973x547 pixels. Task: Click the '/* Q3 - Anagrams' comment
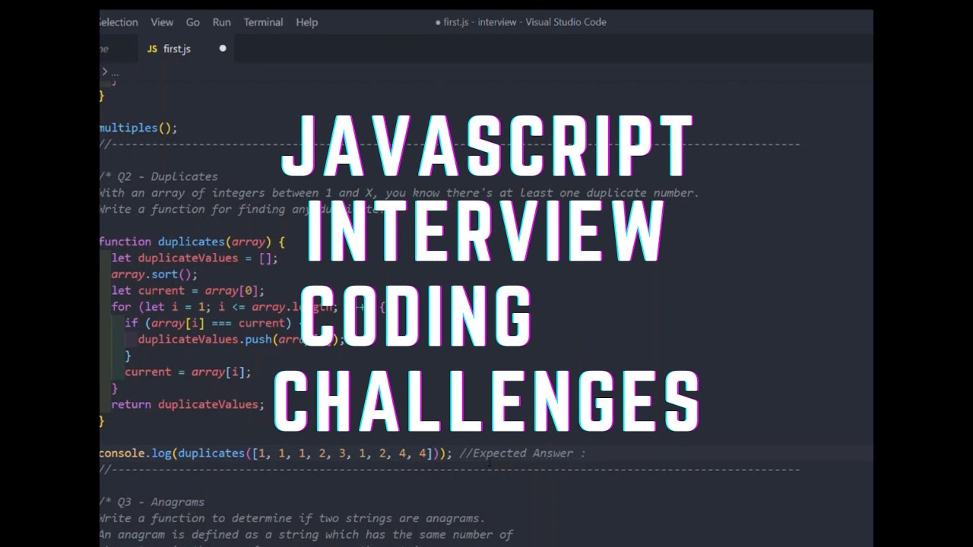click(152, 501)
